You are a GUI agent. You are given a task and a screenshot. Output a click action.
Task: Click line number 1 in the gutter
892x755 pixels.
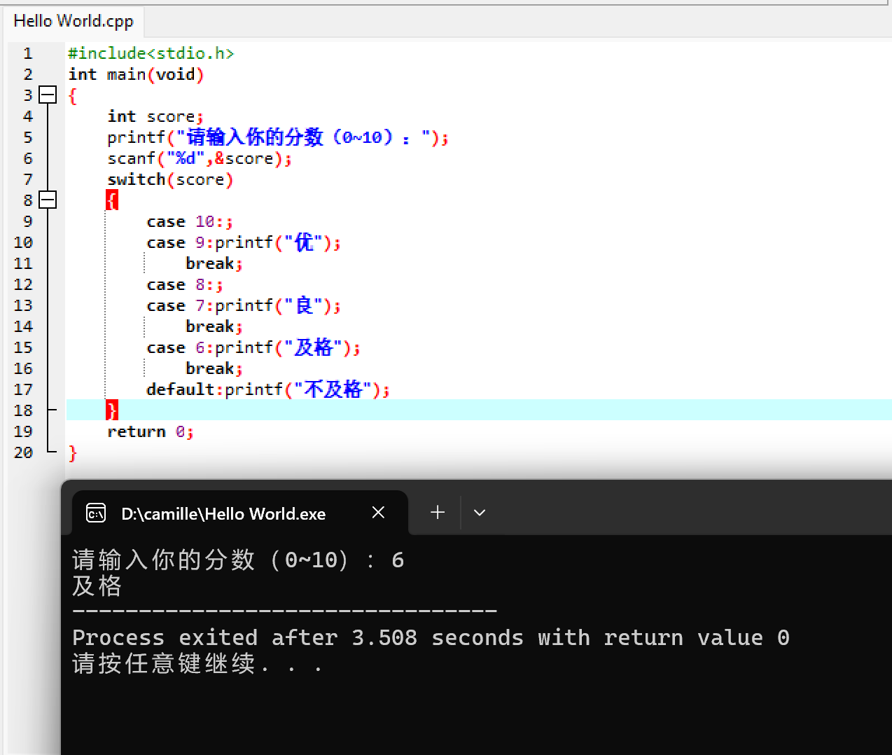(x=28, y=53)
